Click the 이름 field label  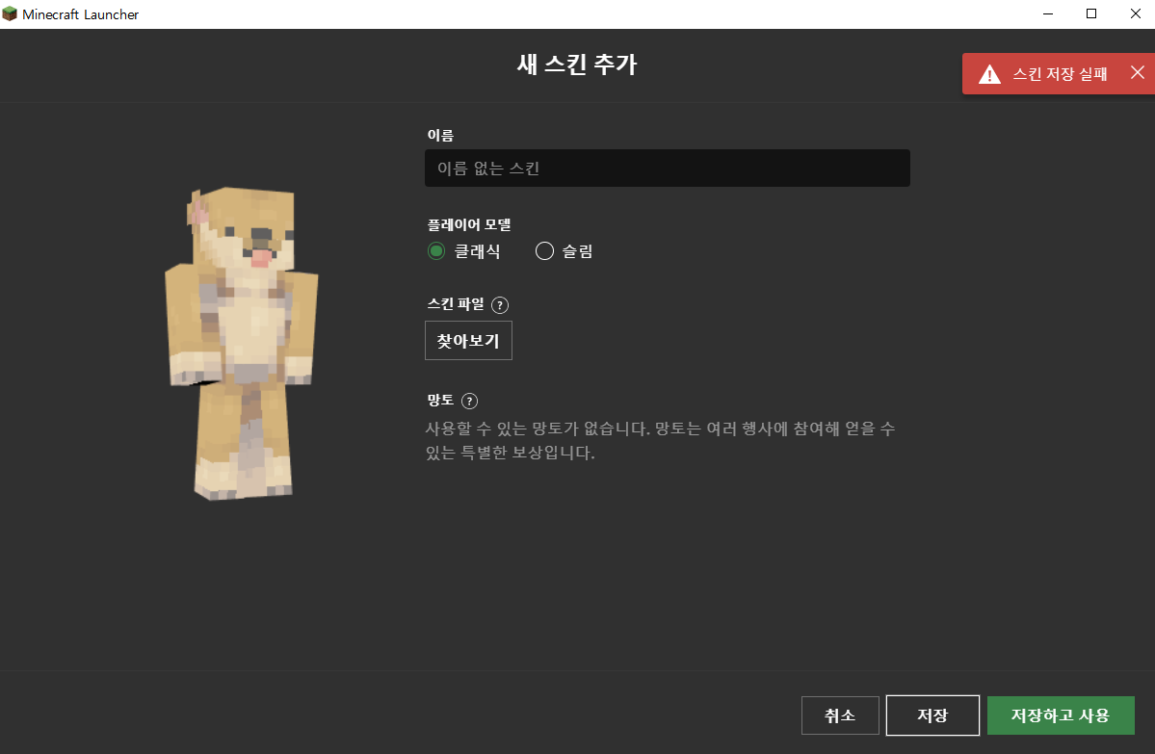pyautogui.click(x=440, y=135)
